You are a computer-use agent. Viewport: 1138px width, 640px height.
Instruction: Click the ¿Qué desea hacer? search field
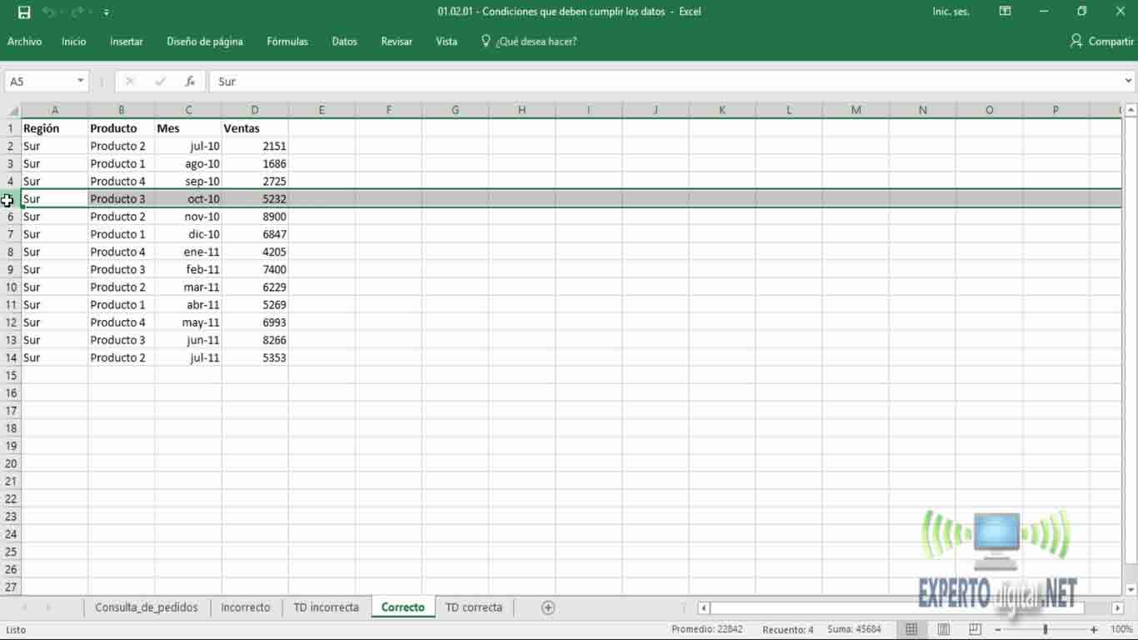pos(536,42)
